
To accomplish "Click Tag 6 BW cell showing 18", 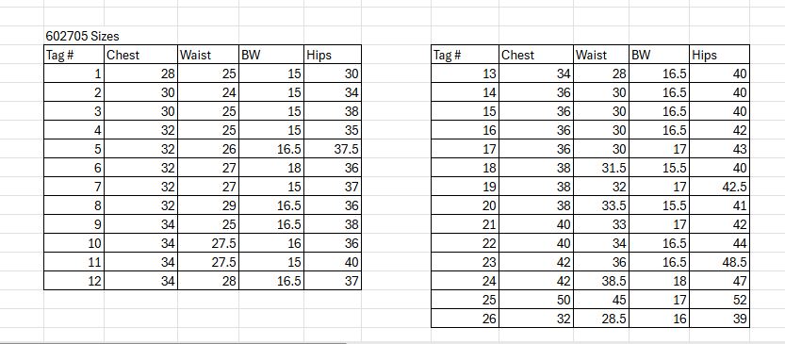I will tap(270, 169).
